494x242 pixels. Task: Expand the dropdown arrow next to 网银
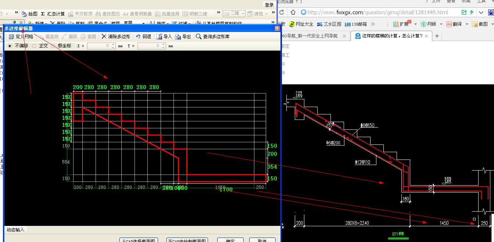(441, 24)
